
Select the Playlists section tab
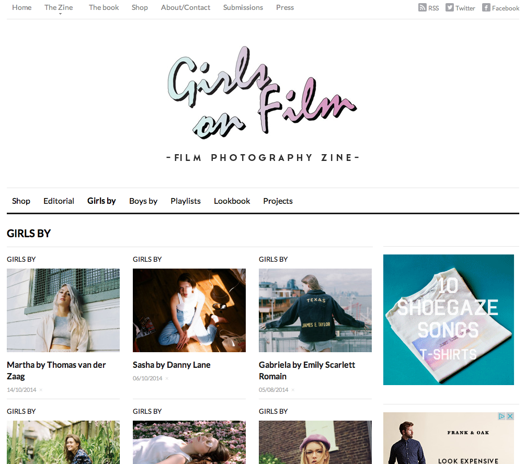pos(186,201)
